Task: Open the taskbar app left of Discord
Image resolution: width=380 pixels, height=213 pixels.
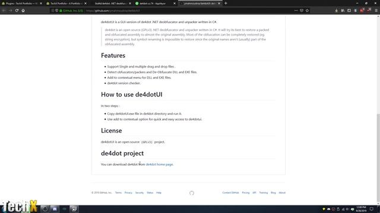Action: click(x=45, y=209)
